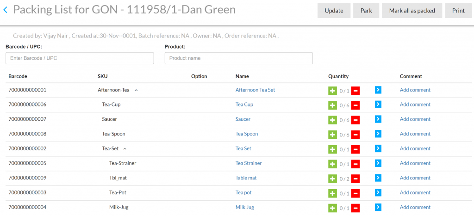Remove one Milk Jug with red minus

pos(355,208)
